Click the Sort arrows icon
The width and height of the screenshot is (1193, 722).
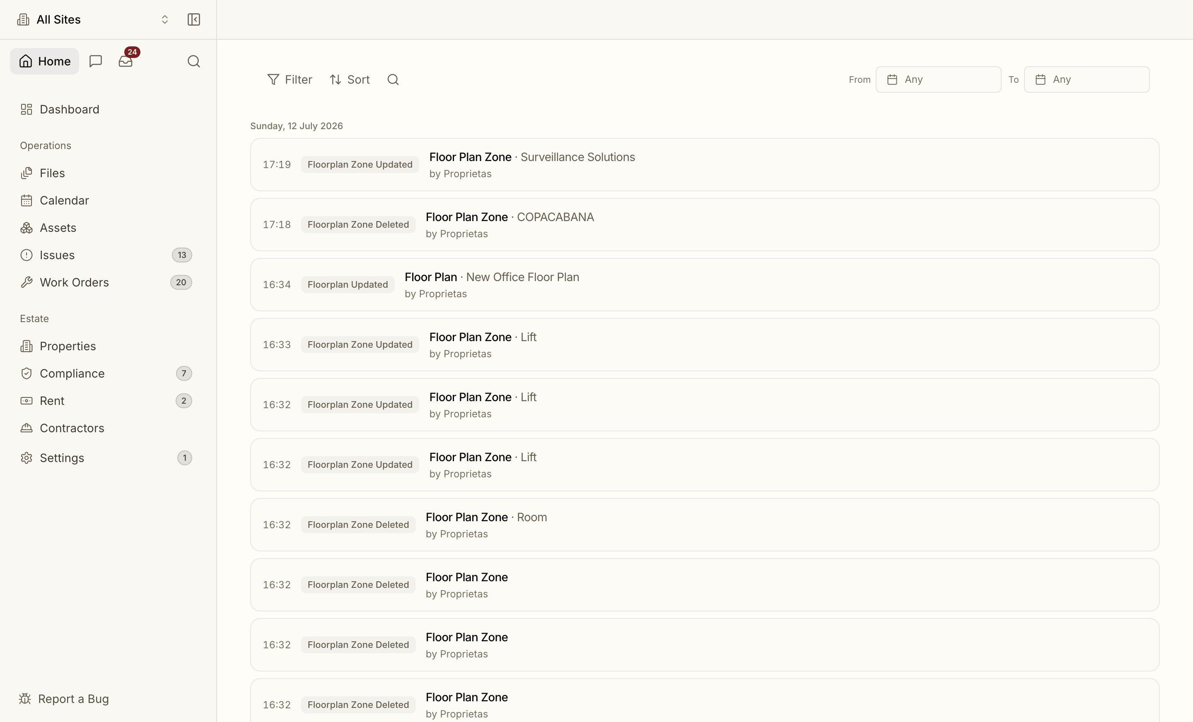336,79
